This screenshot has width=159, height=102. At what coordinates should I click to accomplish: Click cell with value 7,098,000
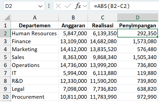[x=73, y=89]
